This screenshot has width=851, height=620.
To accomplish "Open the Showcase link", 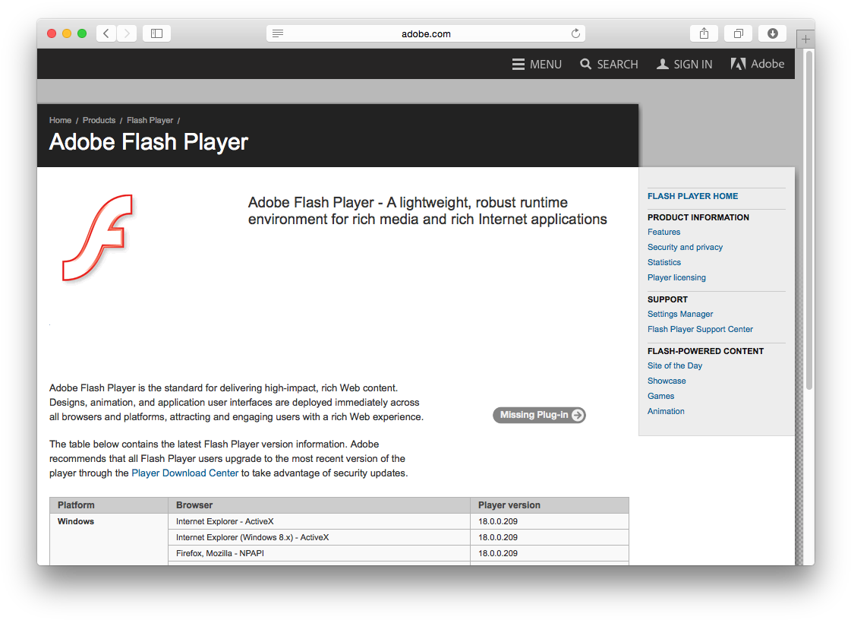I will (x=667, y=381).
